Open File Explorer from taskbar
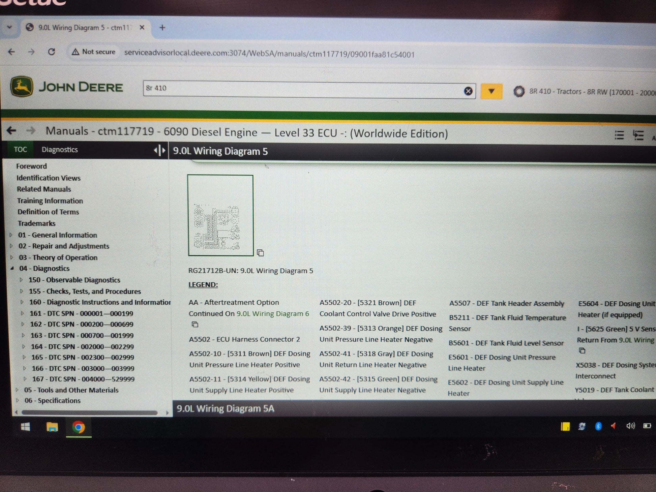656x492 pixels. click(x=52, y=427)
